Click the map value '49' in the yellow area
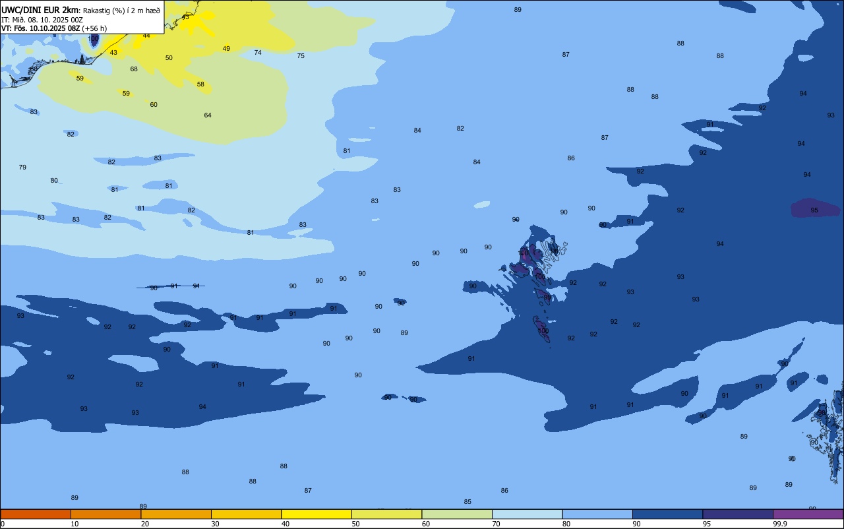Screen dimensions: 844x529 (x=226, y=49)
